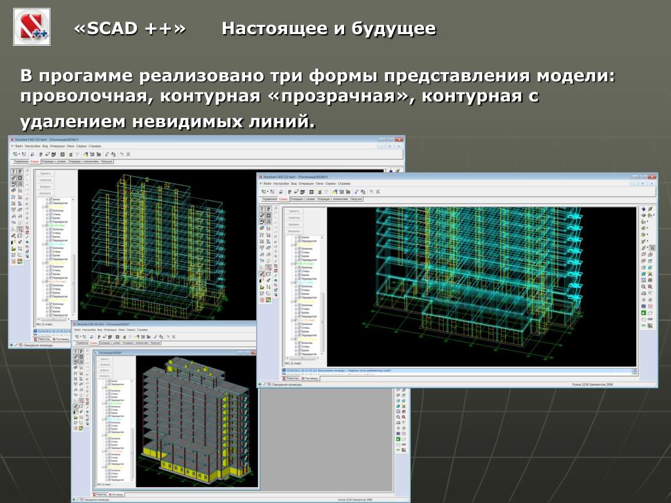This screenshot has width=671, height=503.
Task: Click Удалить button in the top-left window
Action: pos(45,174)
